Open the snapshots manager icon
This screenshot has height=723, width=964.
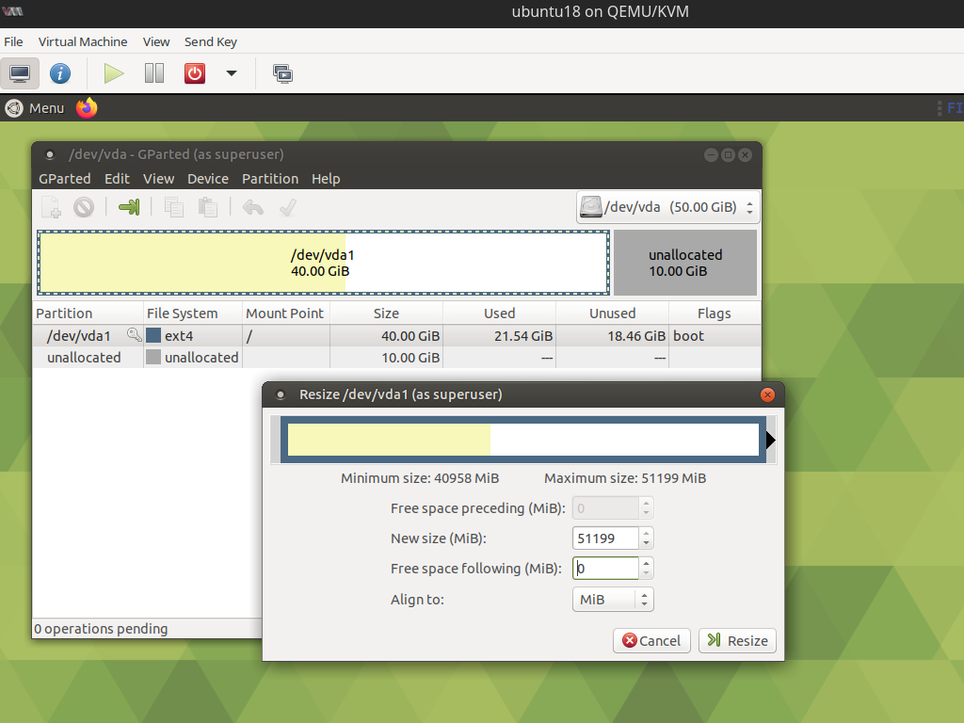click(282, 73)
